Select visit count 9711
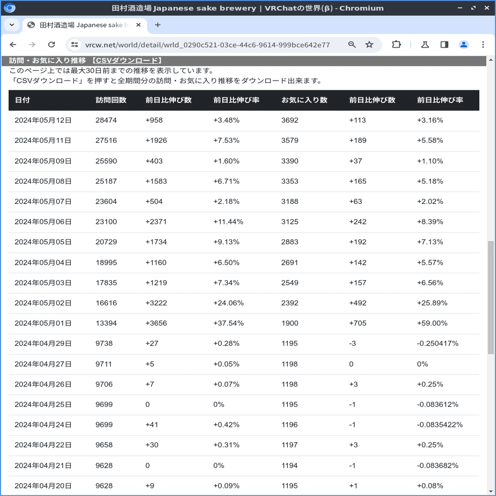Screen dimensions: 496x496 (x=104, y=364)
